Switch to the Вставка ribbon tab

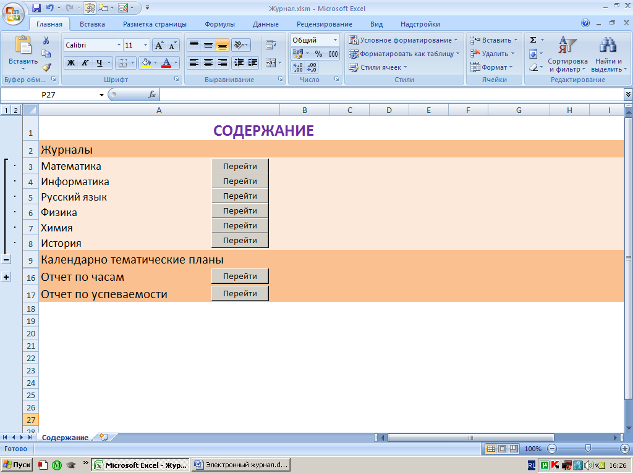pyautogui.click(x=92, y=24)
